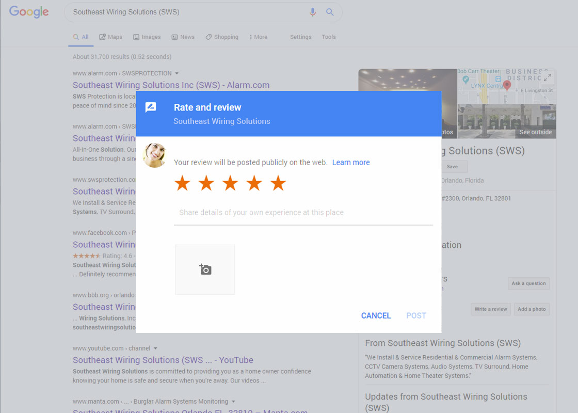Set rating to four stars
Viewport: 578px width, 413px height.
coord(254,183)
